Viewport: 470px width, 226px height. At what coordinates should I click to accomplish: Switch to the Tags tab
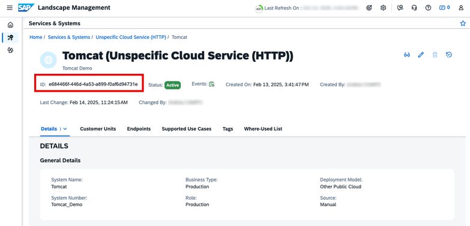coord(228,129)
